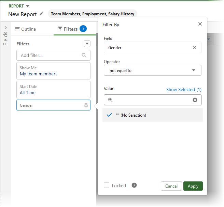Open the Filters options dropdown arrow
Image resolution: width=224 pixels, height=207 pixels.
tap(87, 44)
